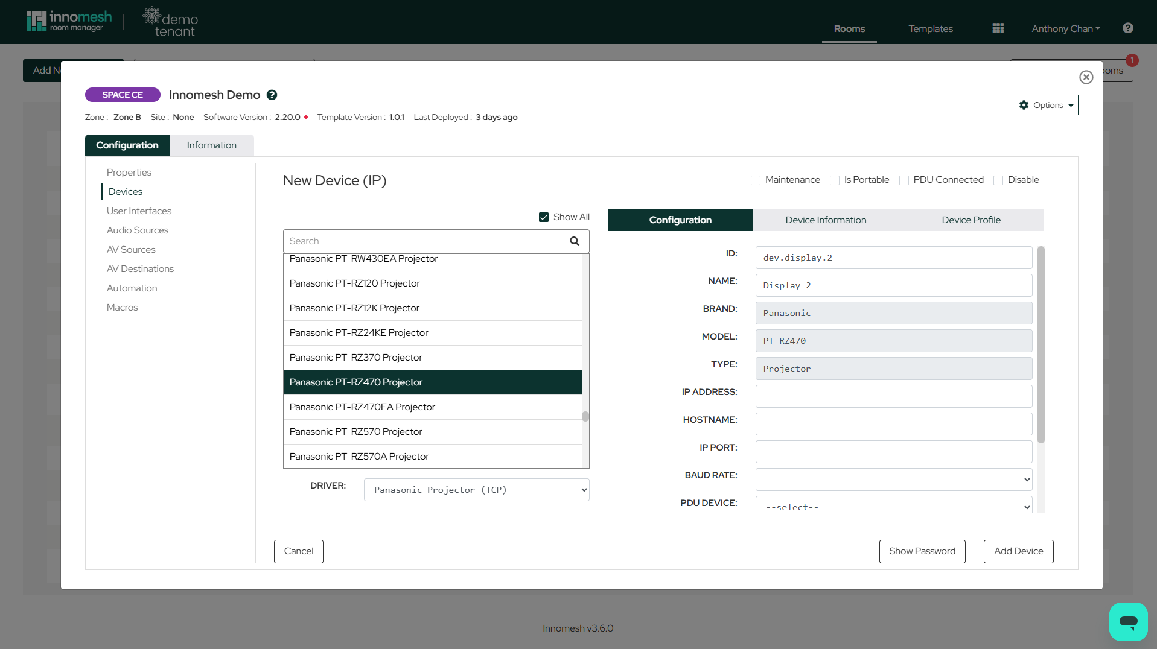Enable the Maintenance checkbox
The image size is (1157, 649).
coord(756,180)
